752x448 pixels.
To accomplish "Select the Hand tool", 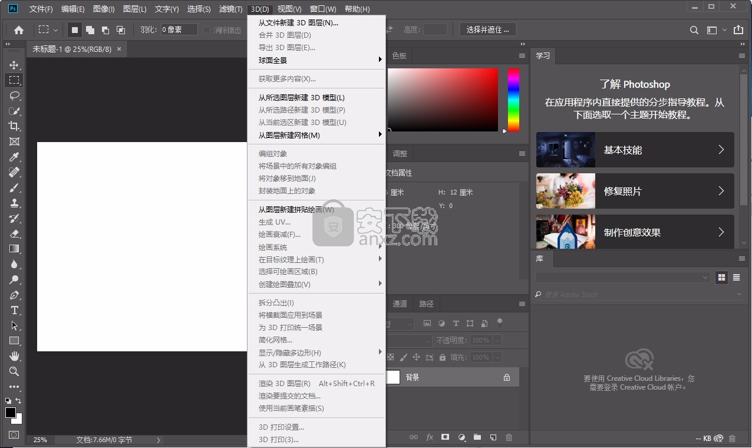I will 14,356.
